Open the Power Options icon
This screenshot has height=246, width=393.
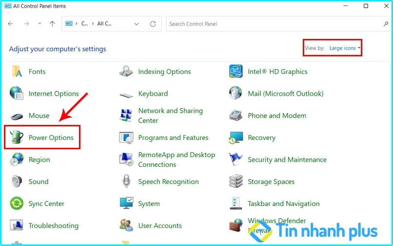[x=17, y=138]
